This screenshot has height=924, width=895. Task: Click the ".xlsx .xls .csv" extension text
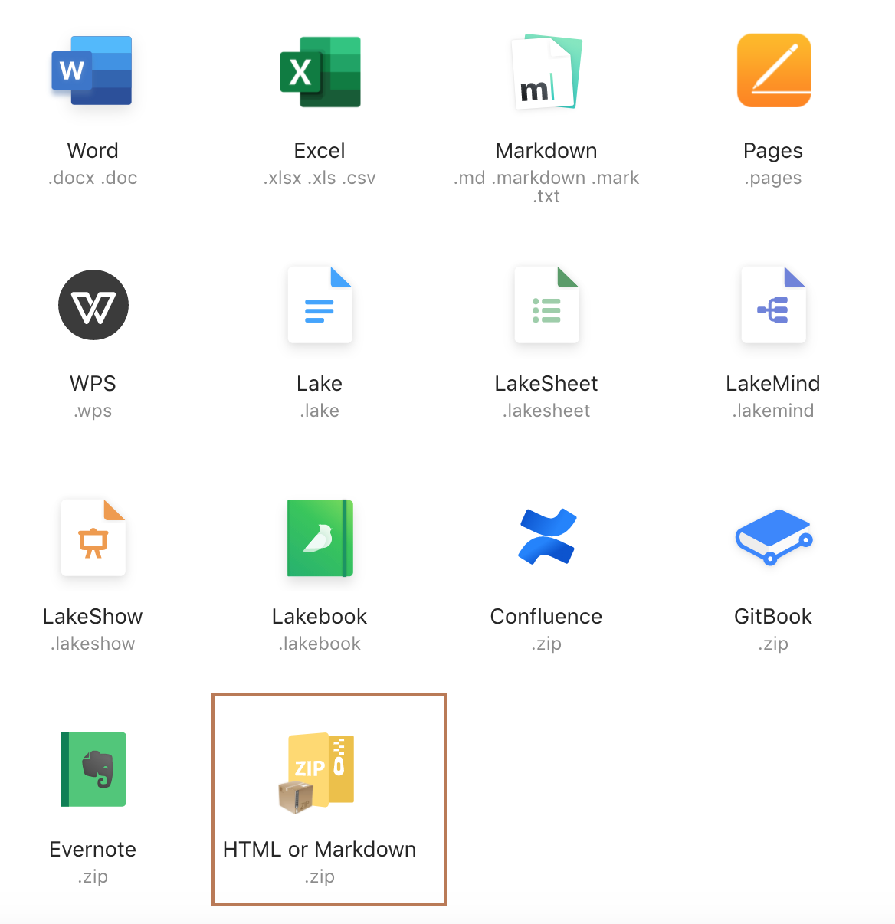coord(320,178)
